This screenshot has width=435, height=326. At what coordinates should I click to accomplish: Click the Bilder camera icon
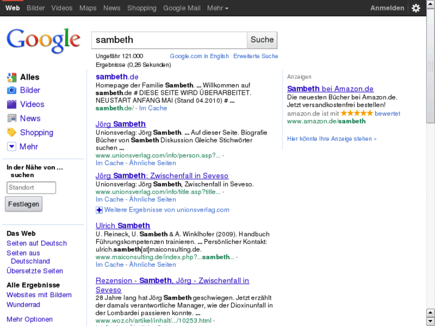point(11,90)
